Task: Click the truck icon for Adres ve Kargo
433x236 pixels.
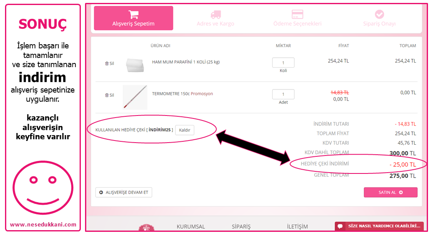Action: point(215,15)
